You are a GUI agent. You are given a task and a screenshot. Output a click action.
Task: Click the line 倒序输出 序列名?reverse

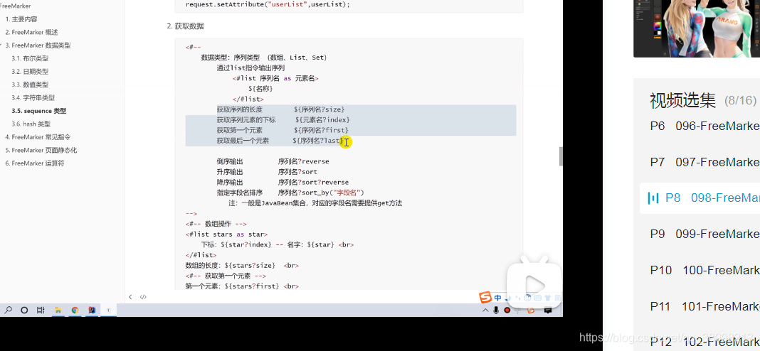(273, 161)
